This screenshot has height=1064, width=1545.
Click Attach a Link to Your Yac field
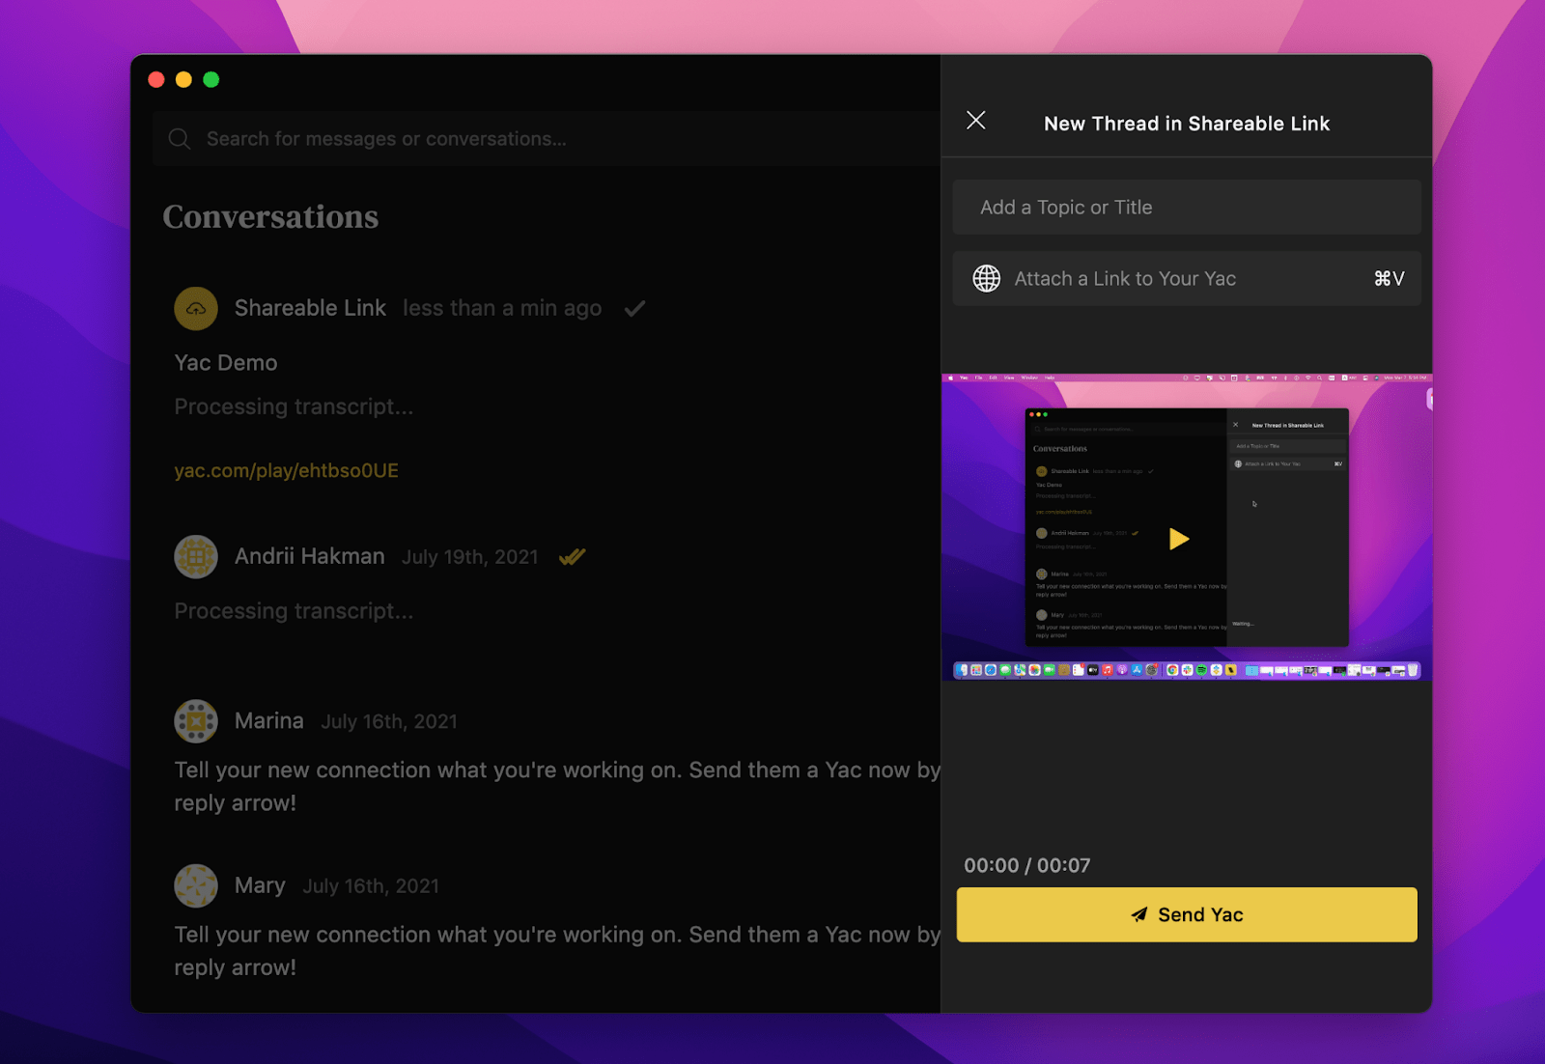pos(1187,279)
